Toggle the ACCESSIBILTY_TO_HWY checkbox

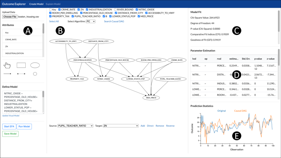146,13
